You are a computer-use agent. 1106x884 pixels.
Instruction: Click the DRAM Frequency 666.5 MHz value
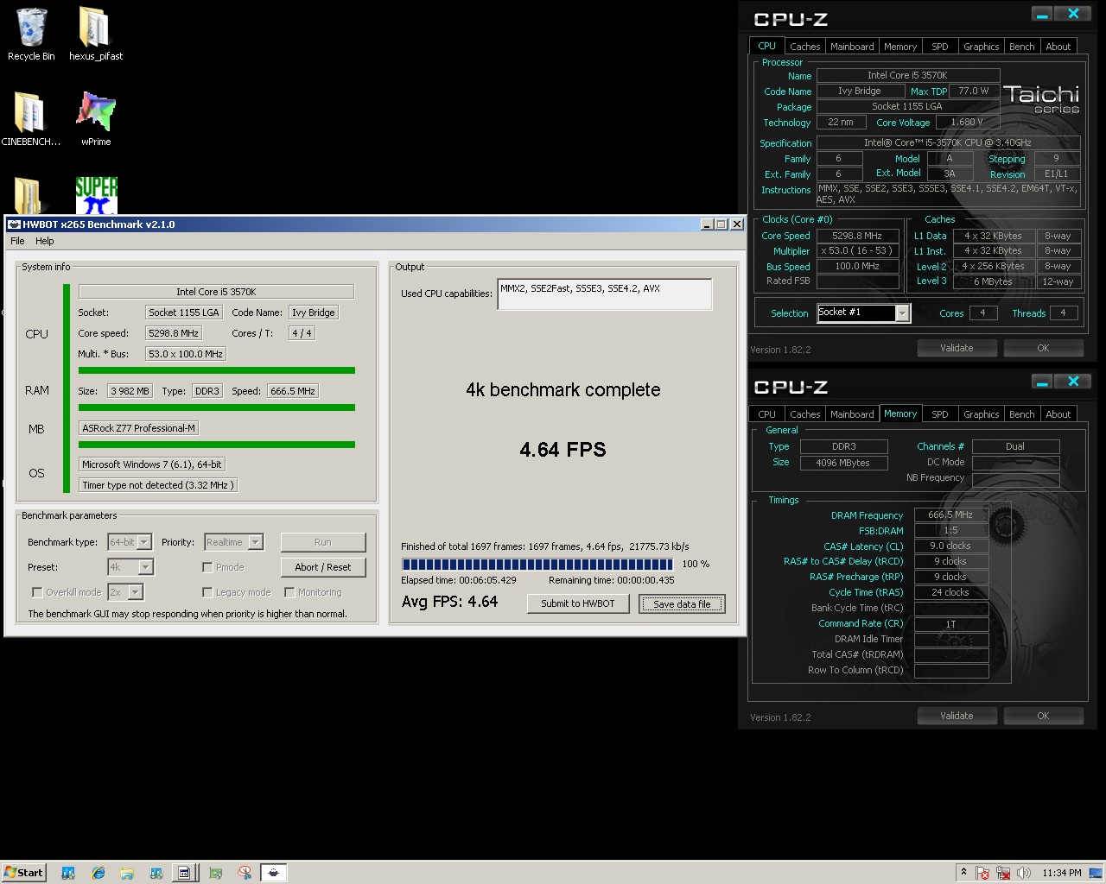point(950,515)
